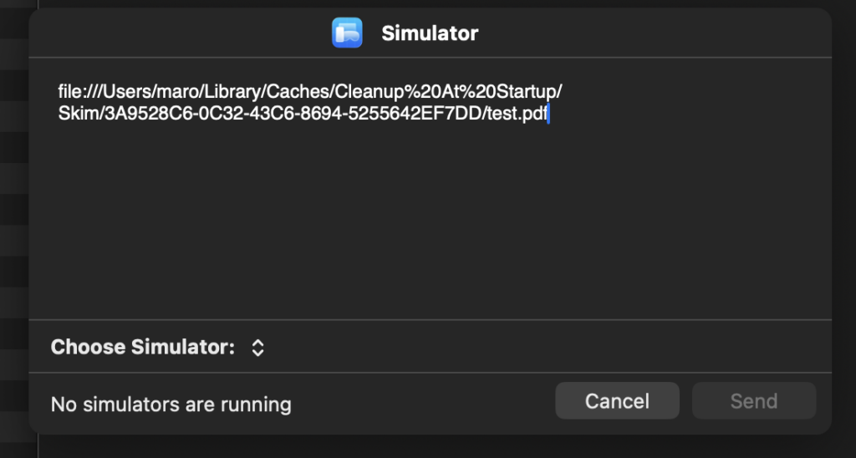Click the Simulator title text

click(430, 33)
